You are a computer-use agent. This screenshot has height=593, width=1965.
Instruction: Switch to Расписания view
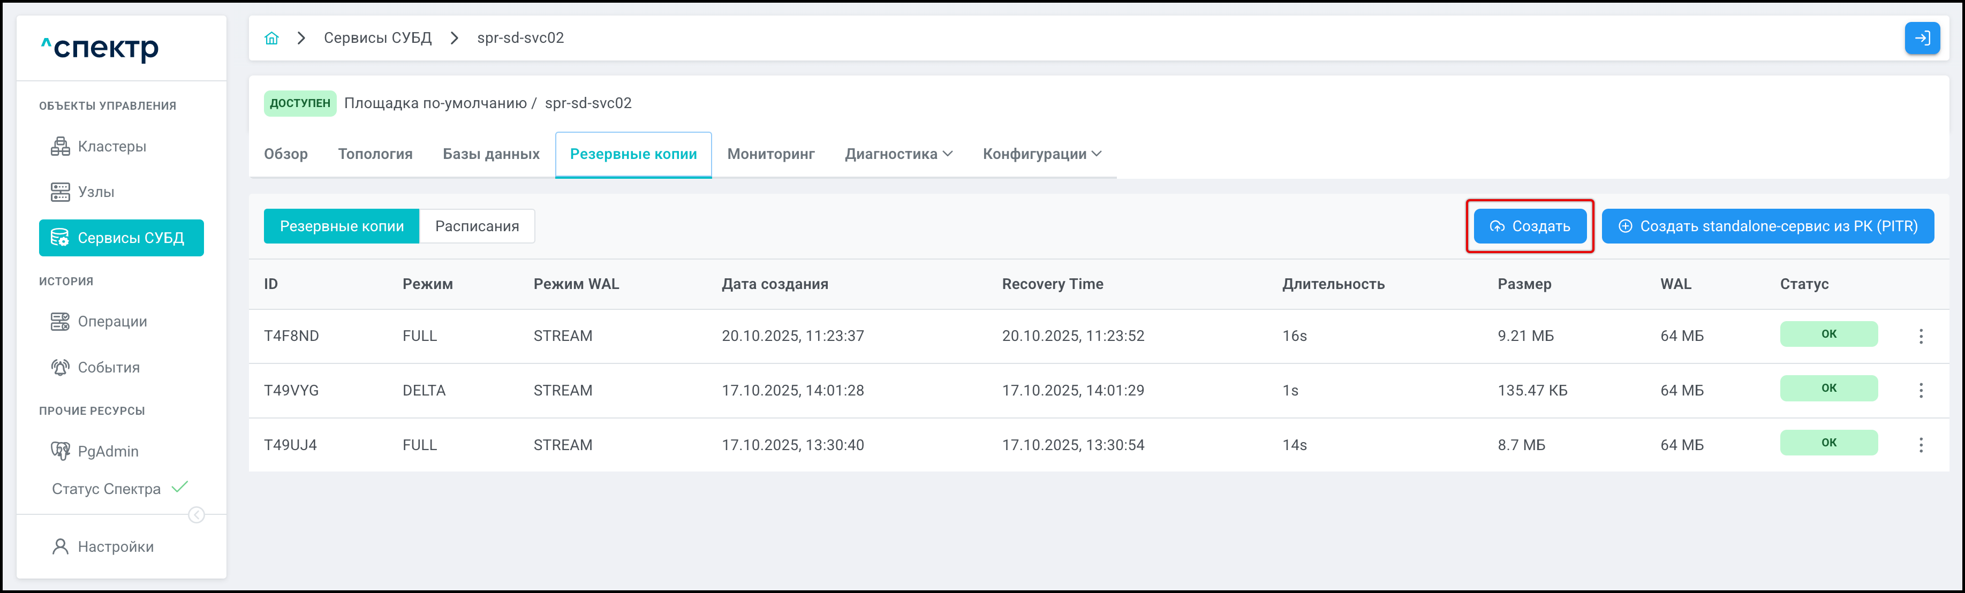point(477,226)
